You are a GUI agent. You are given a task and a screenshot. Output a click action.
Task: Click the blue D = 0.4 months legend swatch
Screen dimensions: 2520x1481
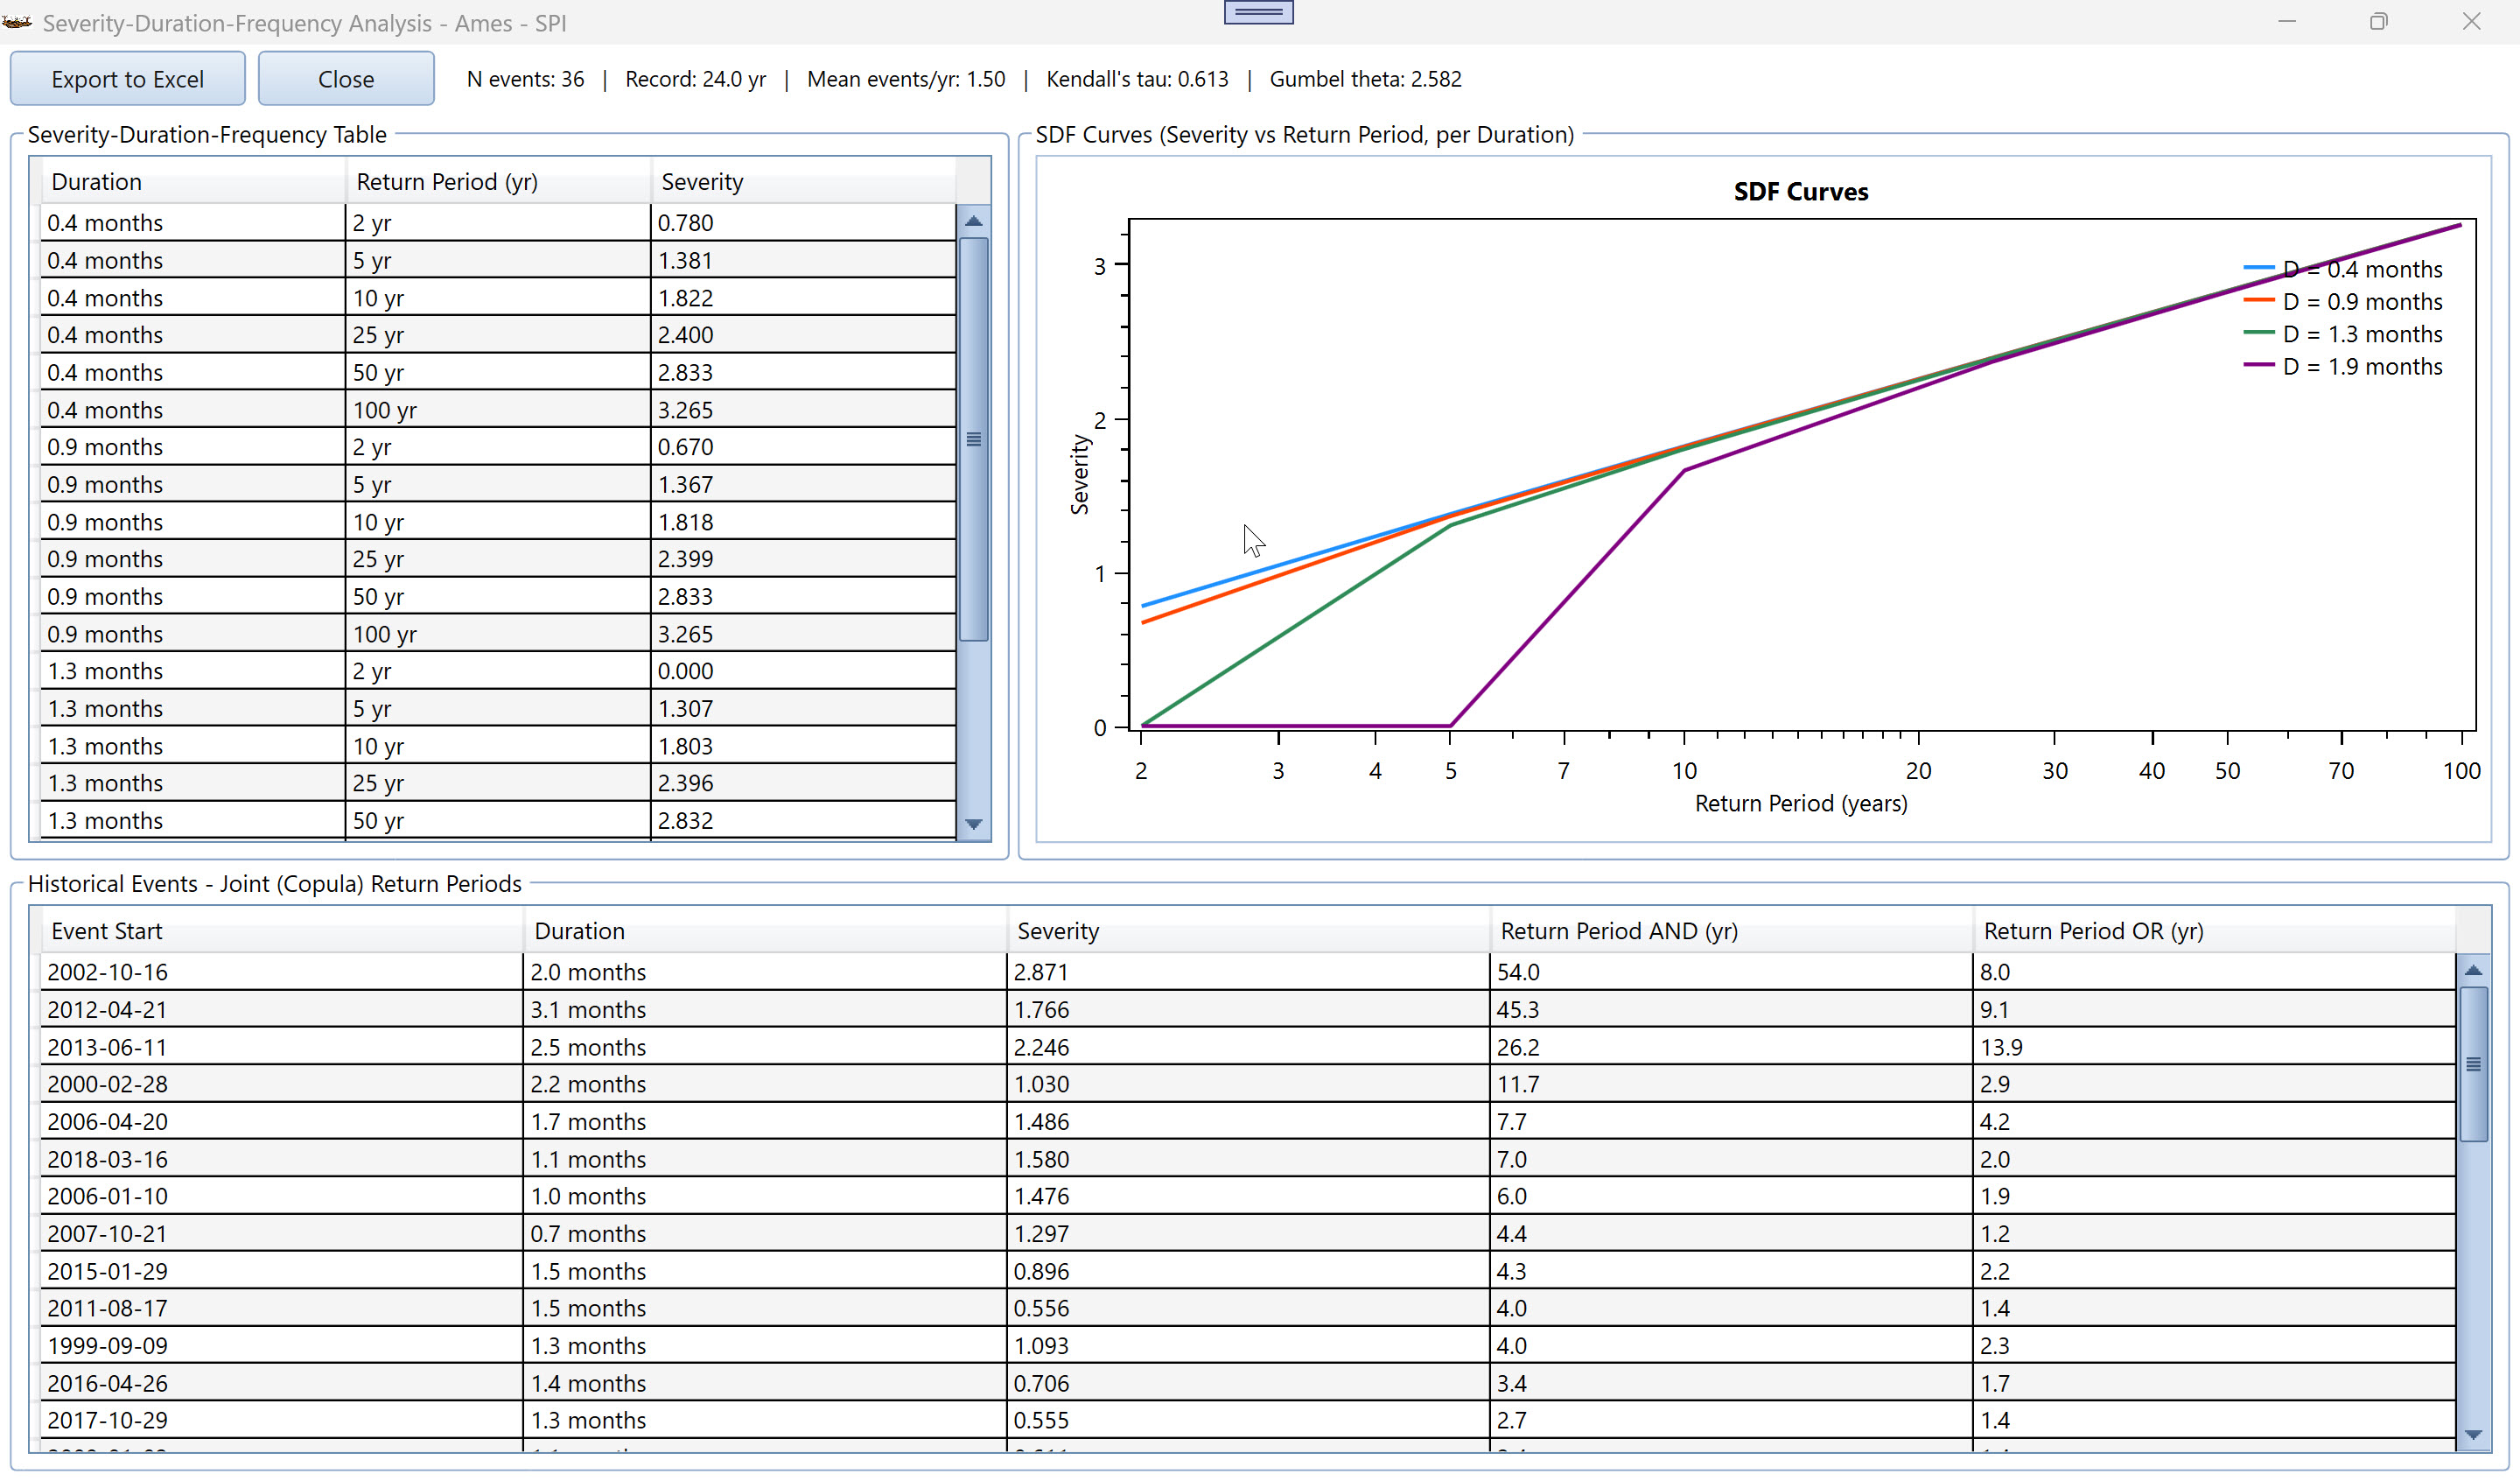coord(2259,268)
